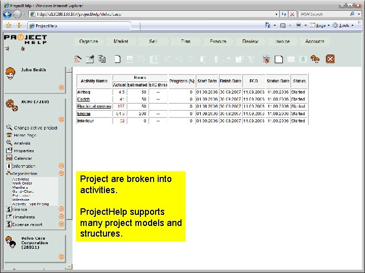
Task: Click the Airbag activity name cell
Action: point(94,92)
